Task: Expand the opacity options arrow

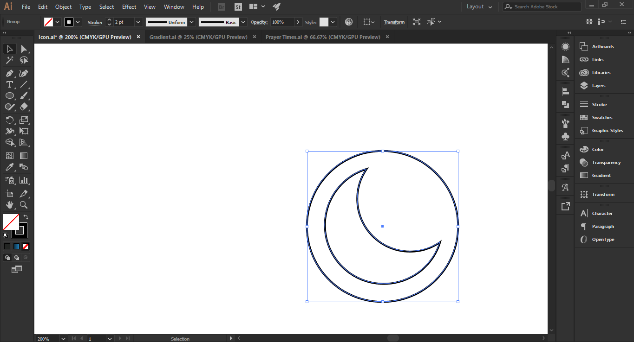Action: click(298, 22)
